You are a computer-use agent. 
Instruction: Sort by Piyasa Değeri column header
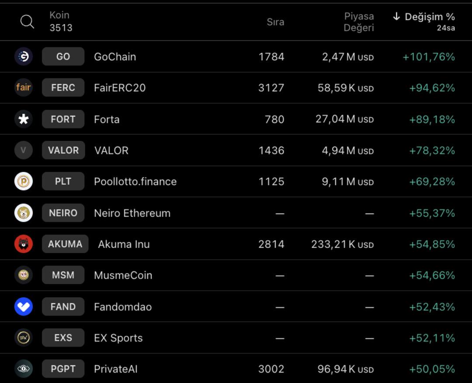359,22
